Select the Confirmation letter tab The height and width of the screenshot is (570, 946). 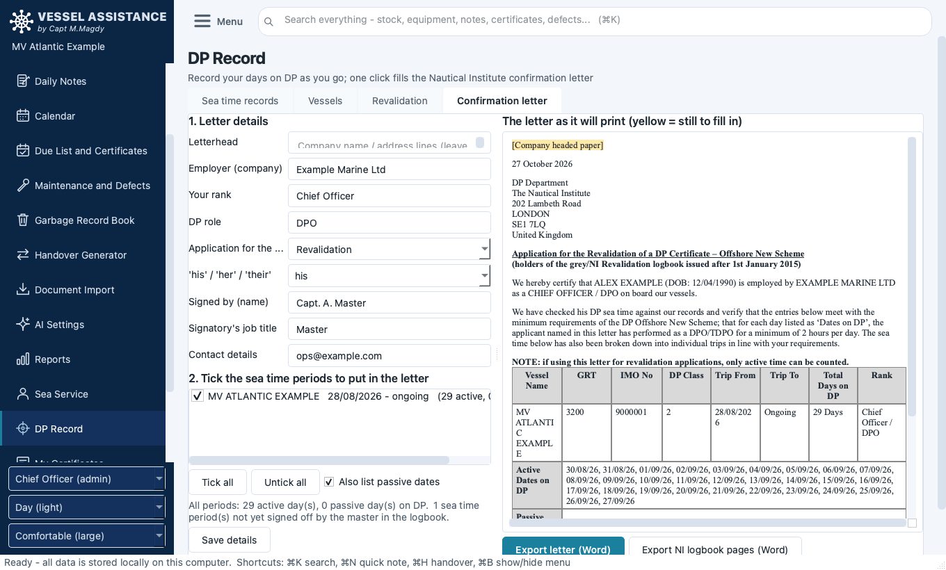502,101
